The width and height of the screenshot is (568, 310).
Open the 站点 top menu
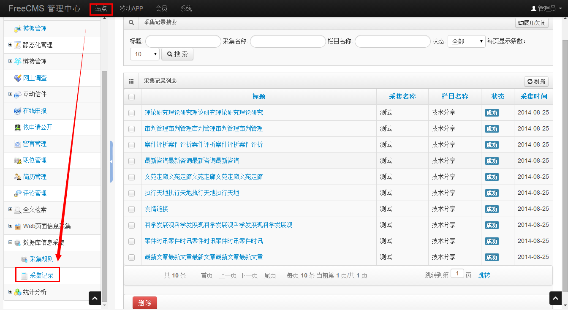[101, 8]
